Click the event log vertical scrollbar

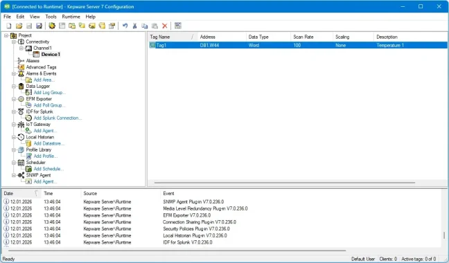(444, 235)
